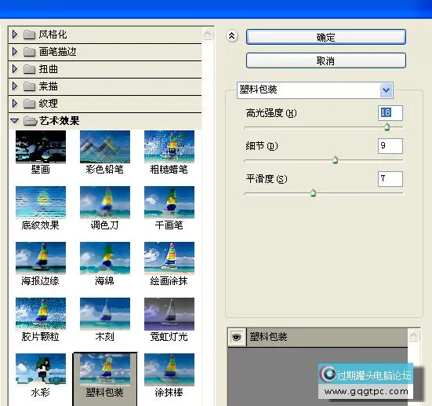Select the 干画笔 filter thumbnail

pyautogui.click(x=169, y=203)
